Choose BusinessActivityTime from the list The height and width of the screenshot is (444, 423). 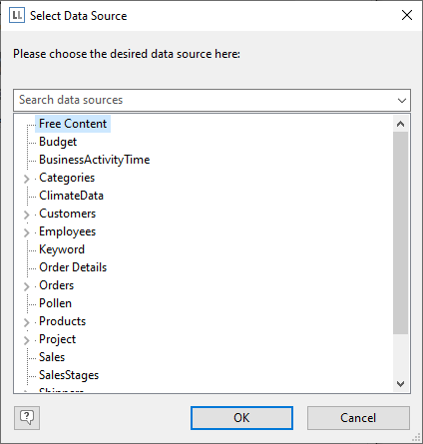(95, 160)
